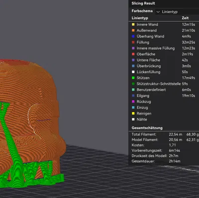199x198 pixels.
Task: Click the Vorbereitungszeit value 6m14s
Action: pos(174,150)
